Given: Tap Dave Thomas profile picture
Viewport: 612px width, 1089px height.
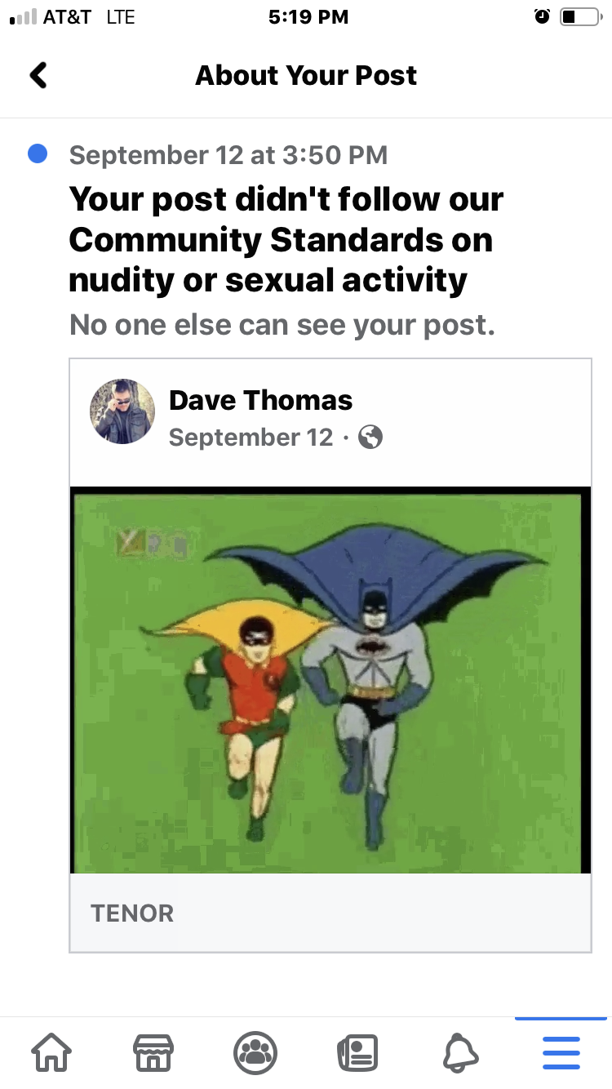Looking at the screenshot, I should [122, 411].
